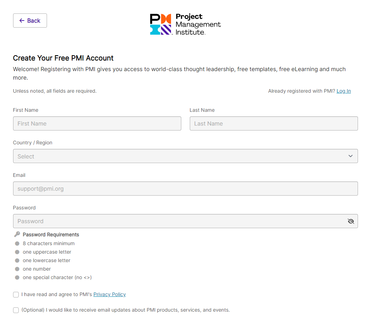Click the back arrow icon
The height and width of the screenshot is (318, 370).
(x=22, y=21)
